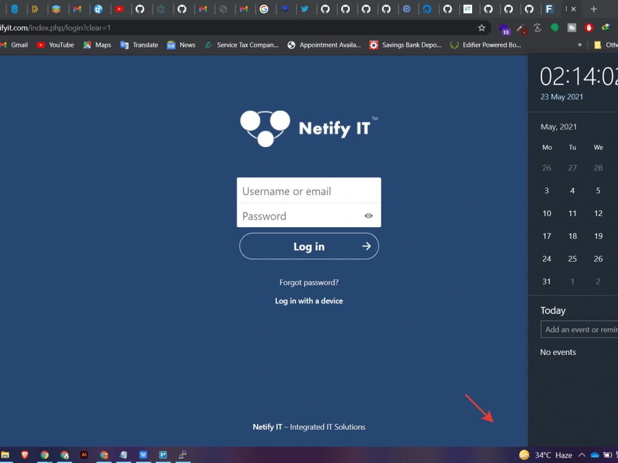Viewport: 618px width, 463px height.
Task: Click the Log in button
Action: [308, 246]
